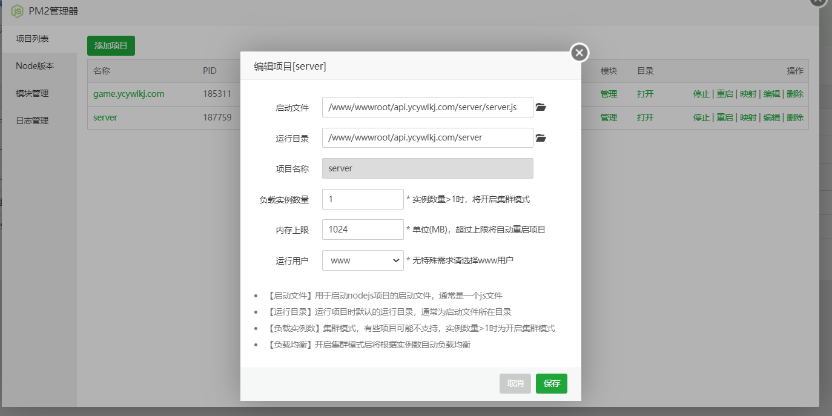The width and height of the screenshot is (832, 416).
Task: Stop the game.ycywlkj.com project
Action: pyautogui.click(x=701, y=94)
